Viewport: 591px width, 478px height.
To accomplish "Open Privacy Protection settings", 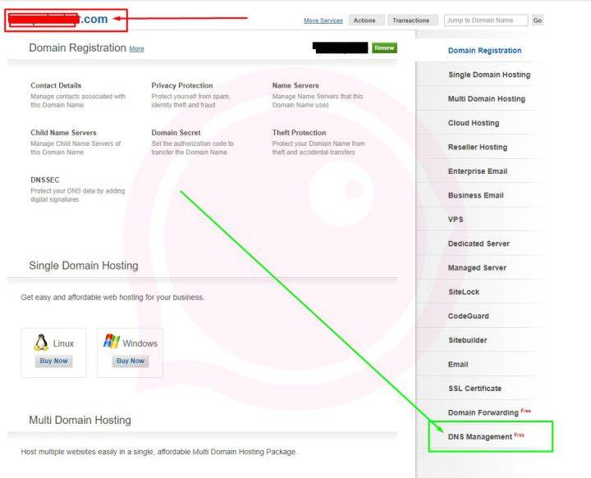I will [x=181, y=85].
